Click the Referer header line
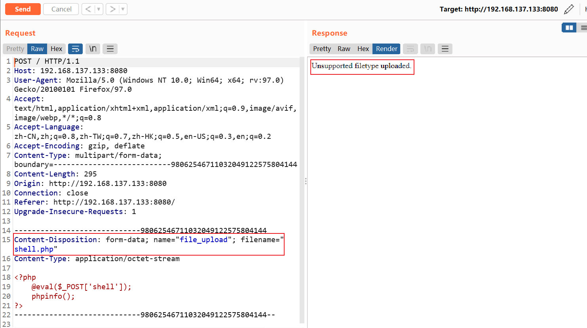Image resolution: width=587 pixels, height=328 pixels. tap(95, 202)
